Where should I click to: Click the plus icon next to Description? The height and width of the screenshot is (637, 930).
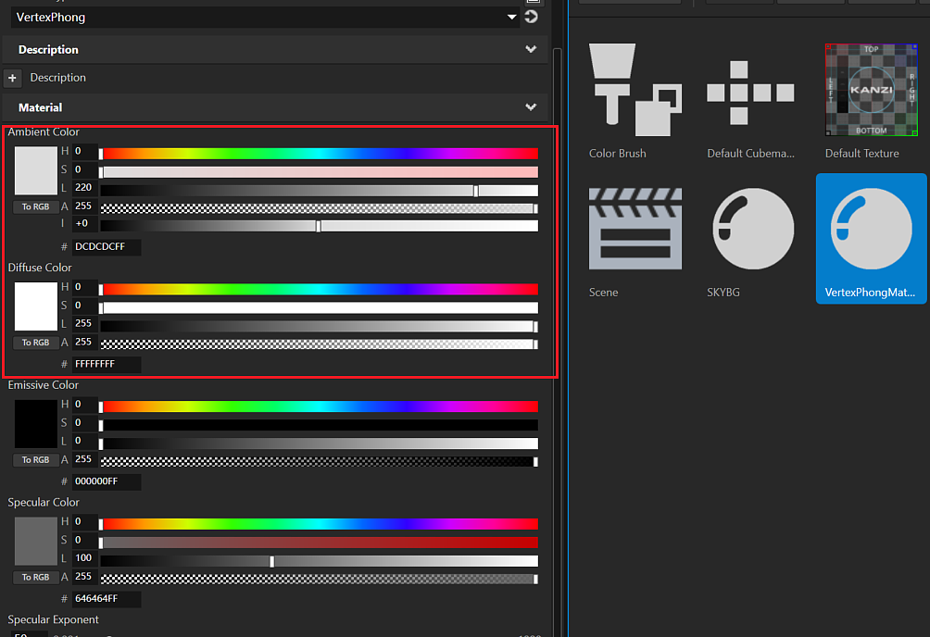tap(12, 78)
